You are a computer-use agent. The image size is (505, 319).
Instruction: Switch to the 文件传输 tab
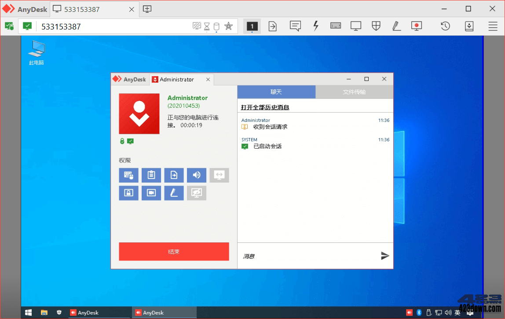tap(354, 92)
